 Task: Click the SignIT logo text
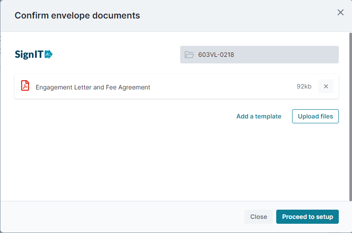[29, 55]
